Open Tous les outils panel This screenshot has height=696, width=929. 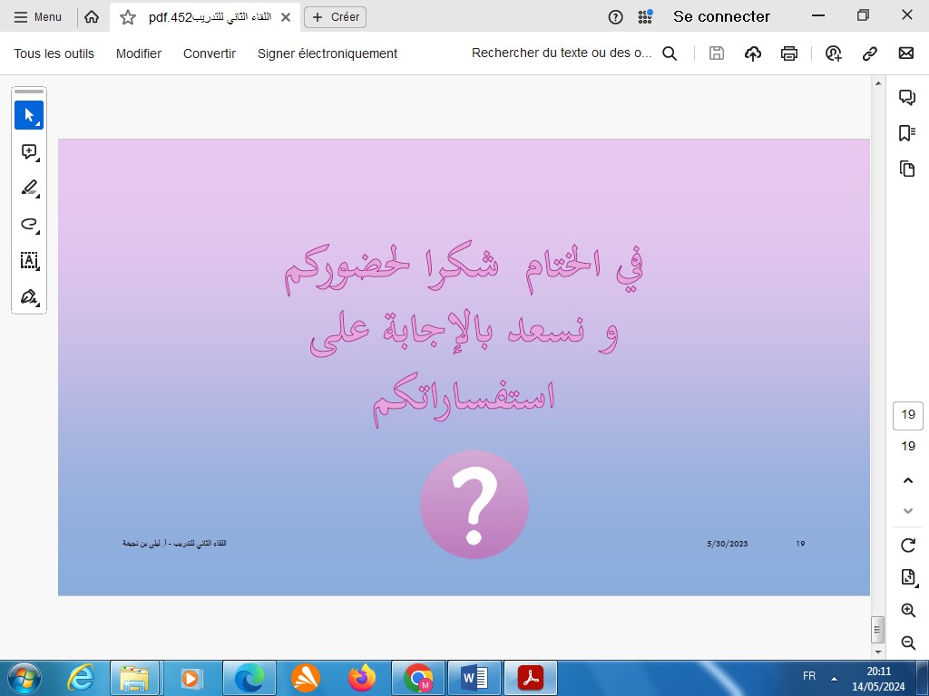point(54,53)
